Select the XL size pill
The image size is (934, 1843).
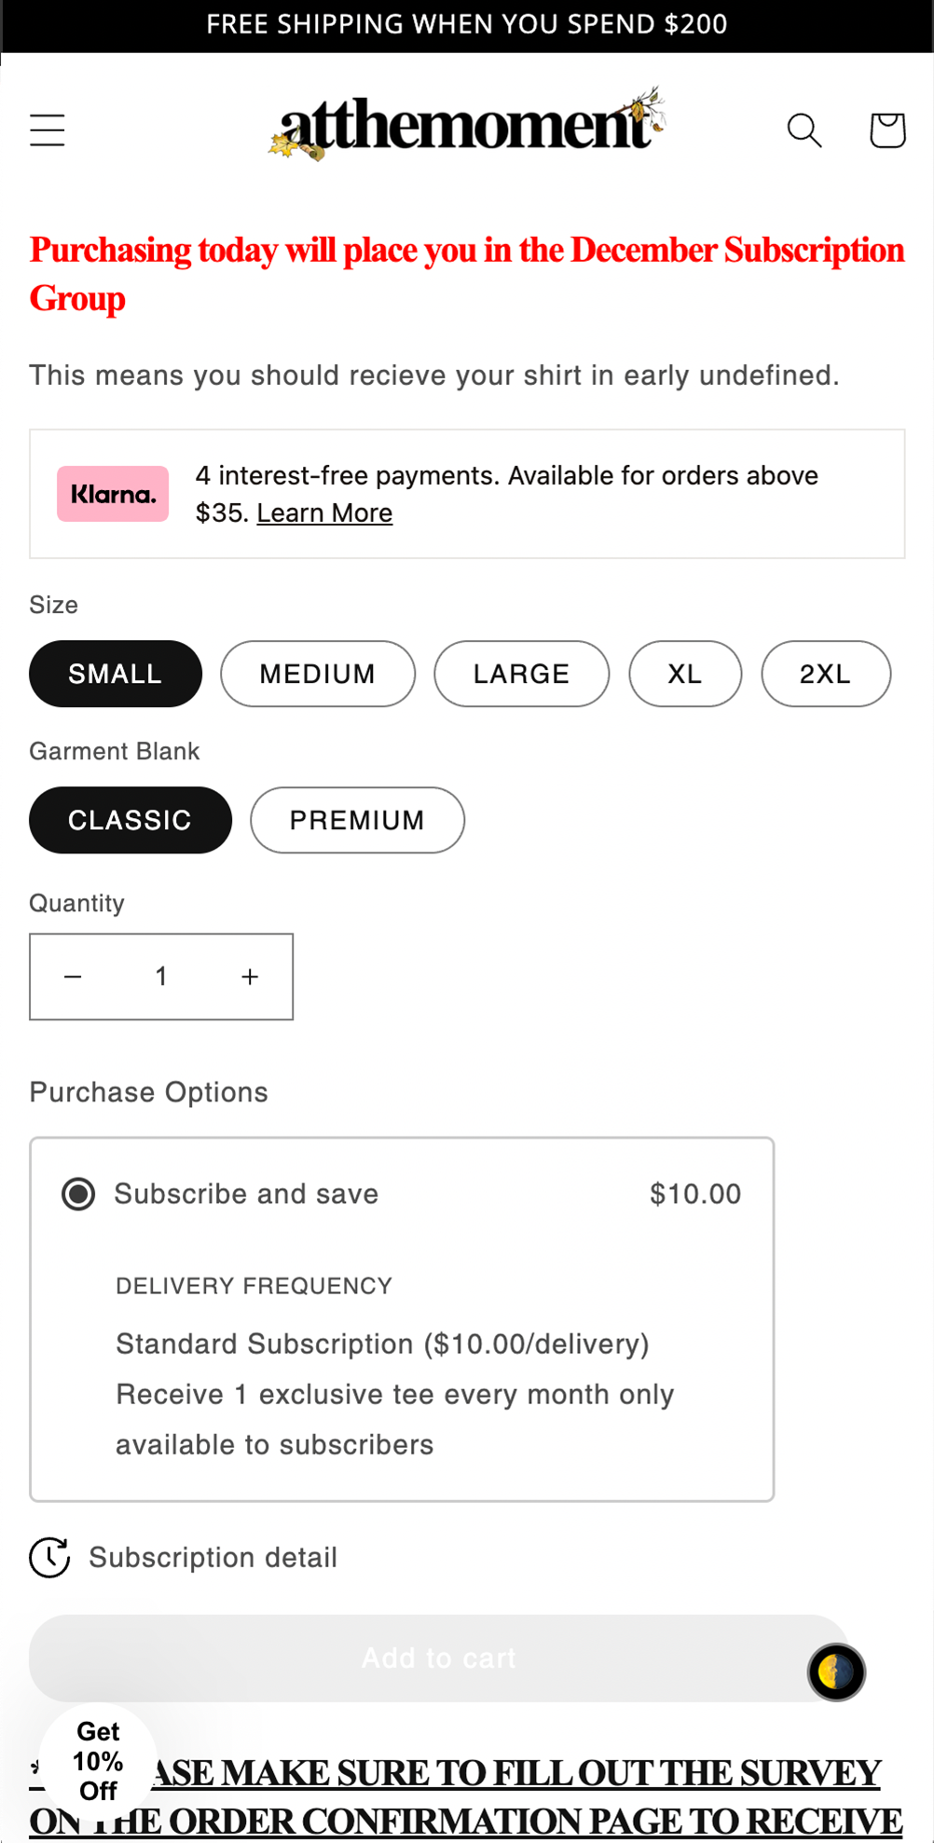pyautogui.click(x=685, y=674)
